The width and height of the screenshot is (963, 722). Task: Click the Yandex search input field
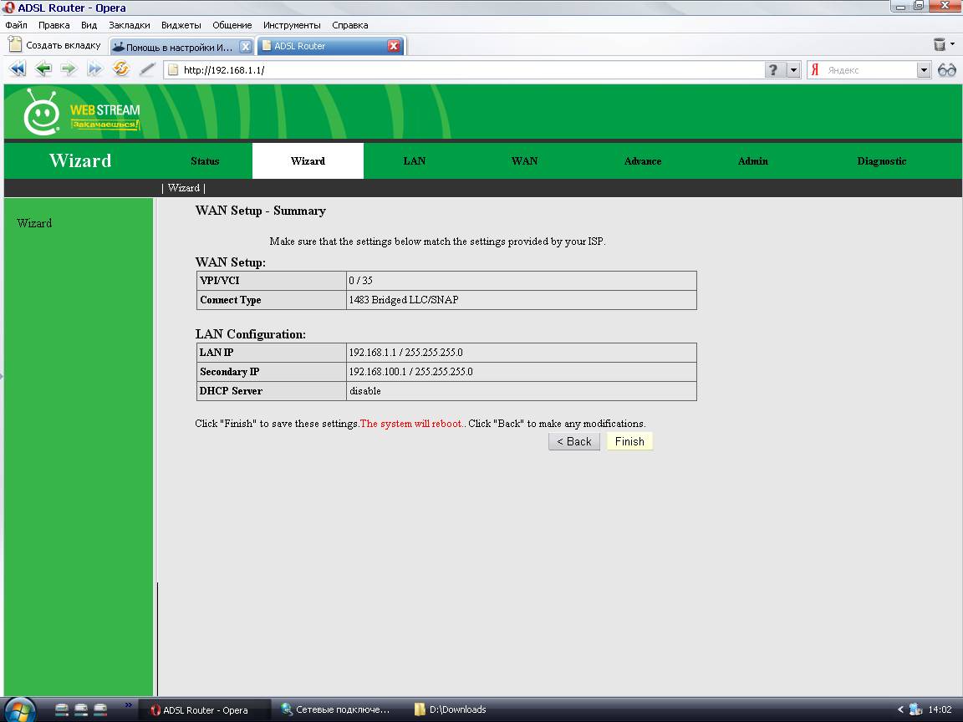pyautogui.click(x=869, y=70)
